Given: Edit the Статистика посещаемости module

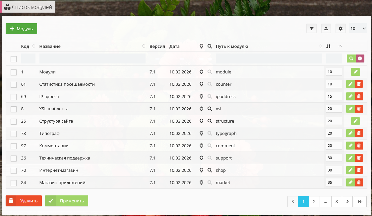Looking at the screenshot, I should coord(350,84).
